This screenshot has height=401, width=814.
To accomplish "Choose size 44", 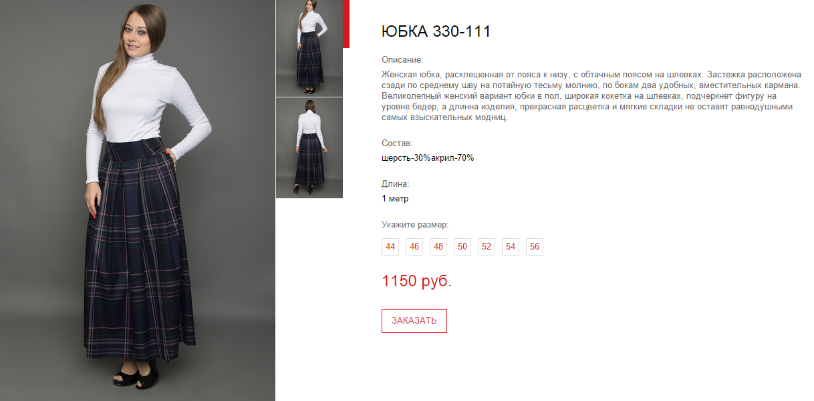I will click(x=390, y=247).
